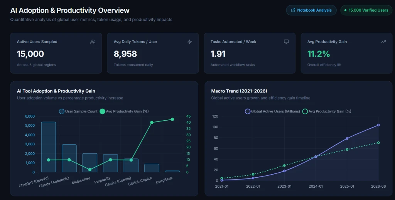Image resolution: width=395 pixels, height=200 pixels.
Task: Click the 2025-01 Global Active Users data point
Action: pyautogui.click(x=347, y=139)
